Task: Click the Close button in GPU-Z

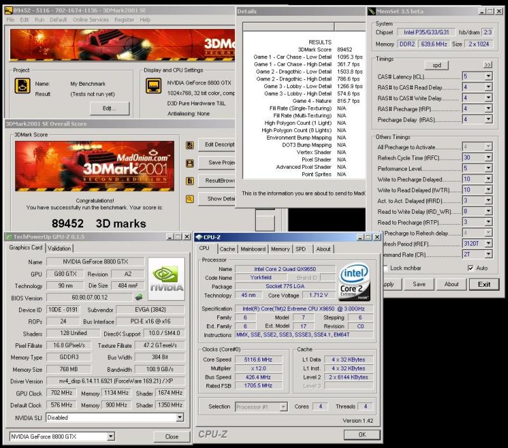Action: [x=171, y=437]
